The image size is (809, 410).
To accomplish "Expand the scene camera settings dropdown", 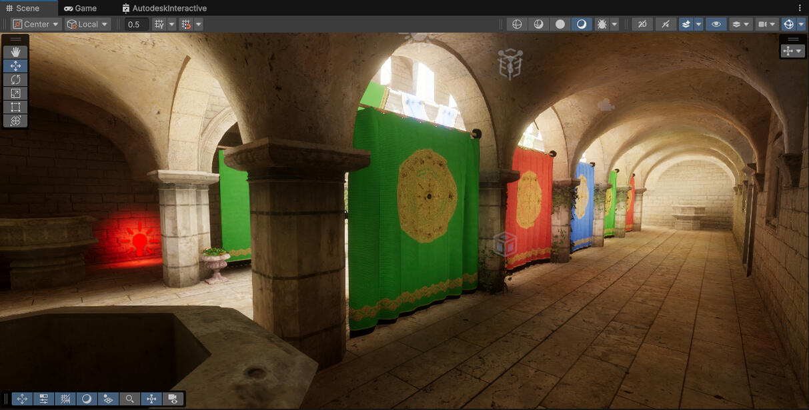I will tap(773, 24).
